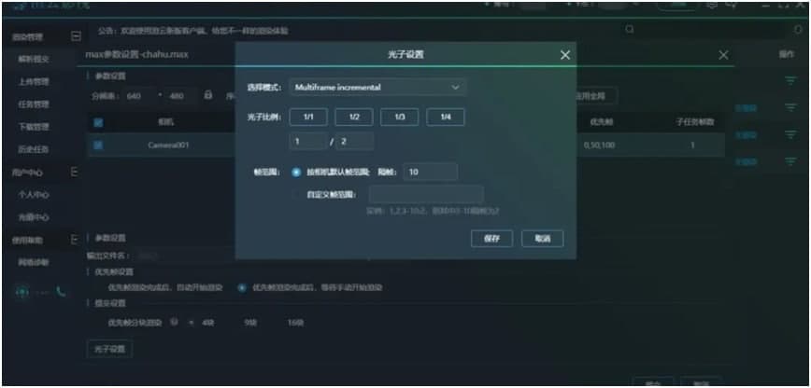This screenshot has width=811, height=388.
Task: Collapse the first sidebar section with its icon
Action: pos(76,36)
